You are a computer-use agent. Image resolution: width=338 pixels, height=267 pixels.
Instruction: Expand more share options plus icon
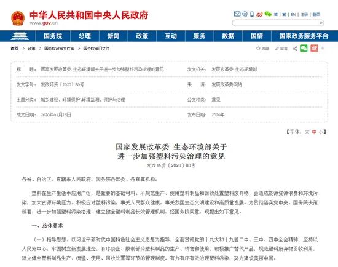tap(323, 48)
